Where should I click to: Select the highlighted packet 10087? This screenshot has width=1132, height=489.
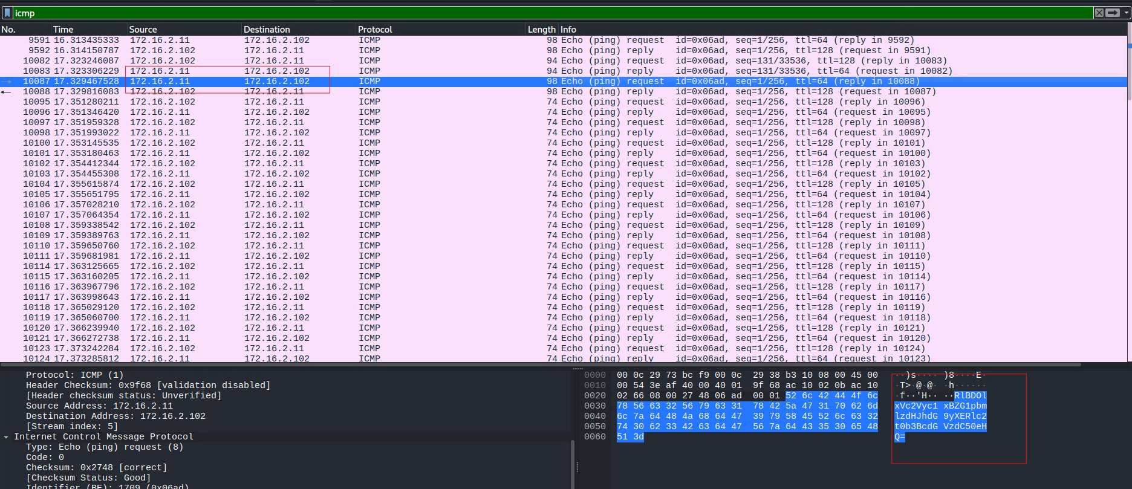click(563, 81)
